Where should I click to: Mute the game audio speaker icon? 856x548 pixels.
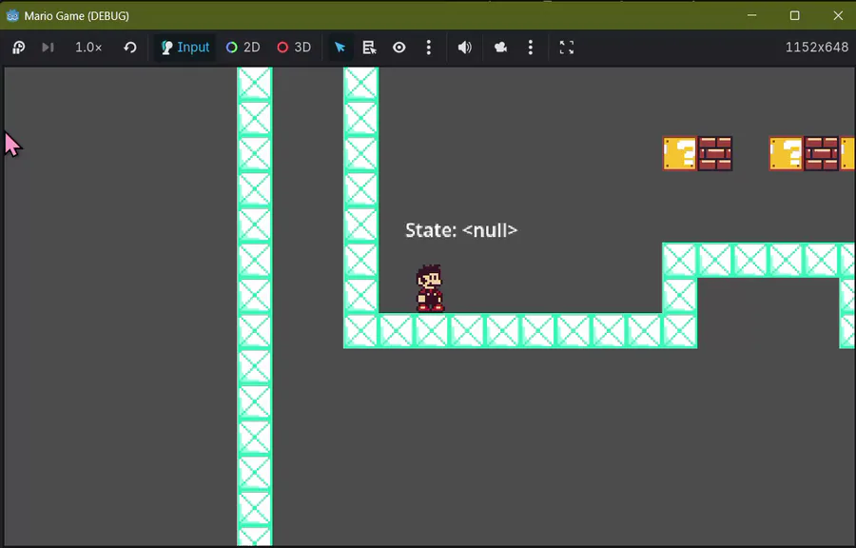pyautogui.click(x=464, y=48)
